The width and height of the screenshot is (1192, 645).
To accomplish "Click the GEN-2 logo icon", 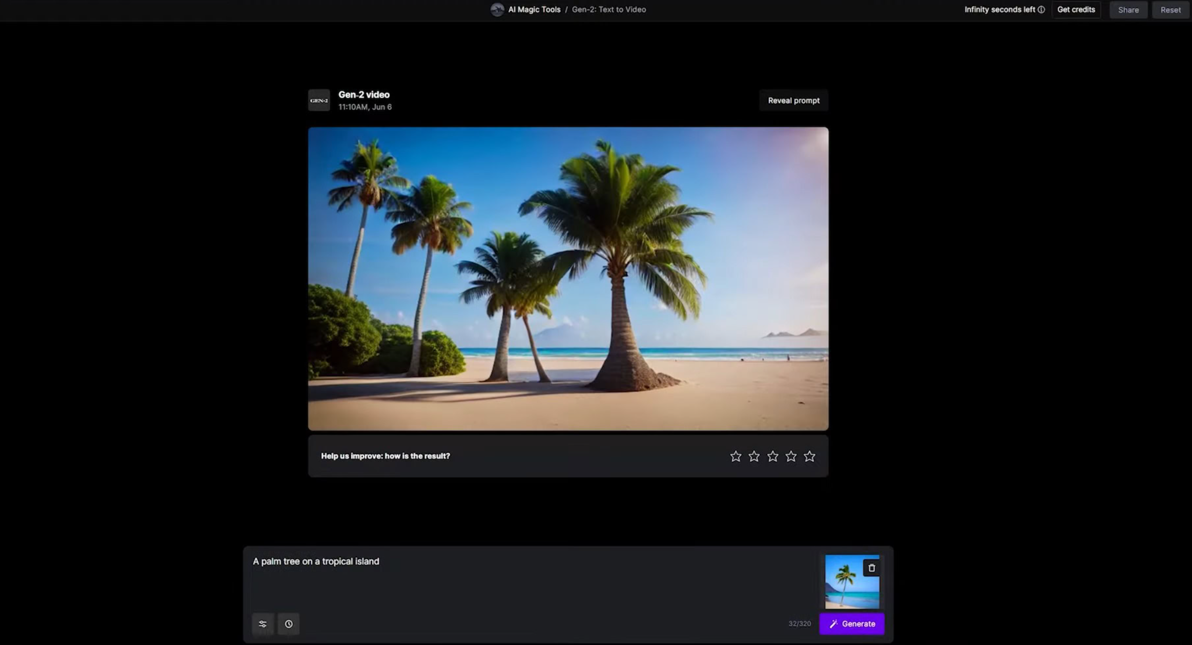I will 318,100.
